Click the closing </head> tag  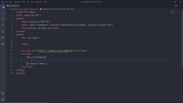pyautogui.click(x=21, y=31)
